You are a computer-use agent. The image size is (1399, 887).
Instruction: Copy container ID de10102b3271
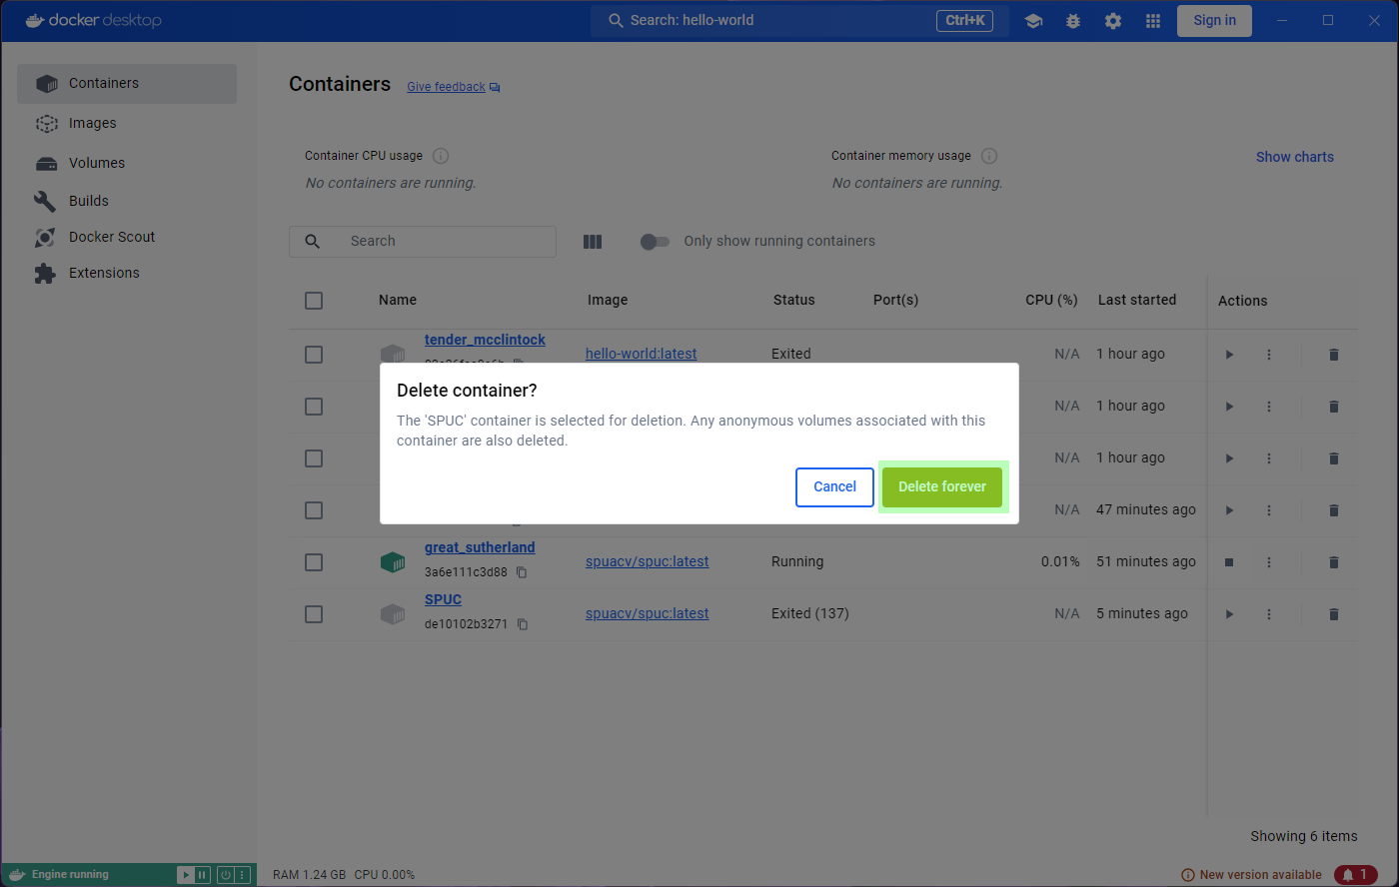[x=522, y=624]
